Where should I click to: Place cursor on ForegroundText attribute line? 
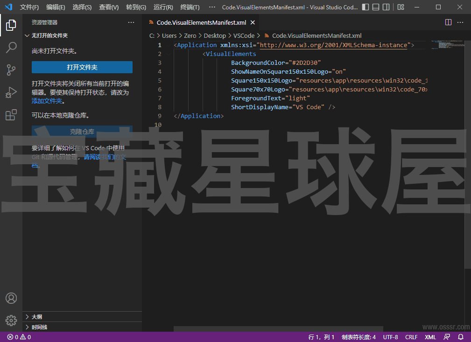tap(270, 98)
